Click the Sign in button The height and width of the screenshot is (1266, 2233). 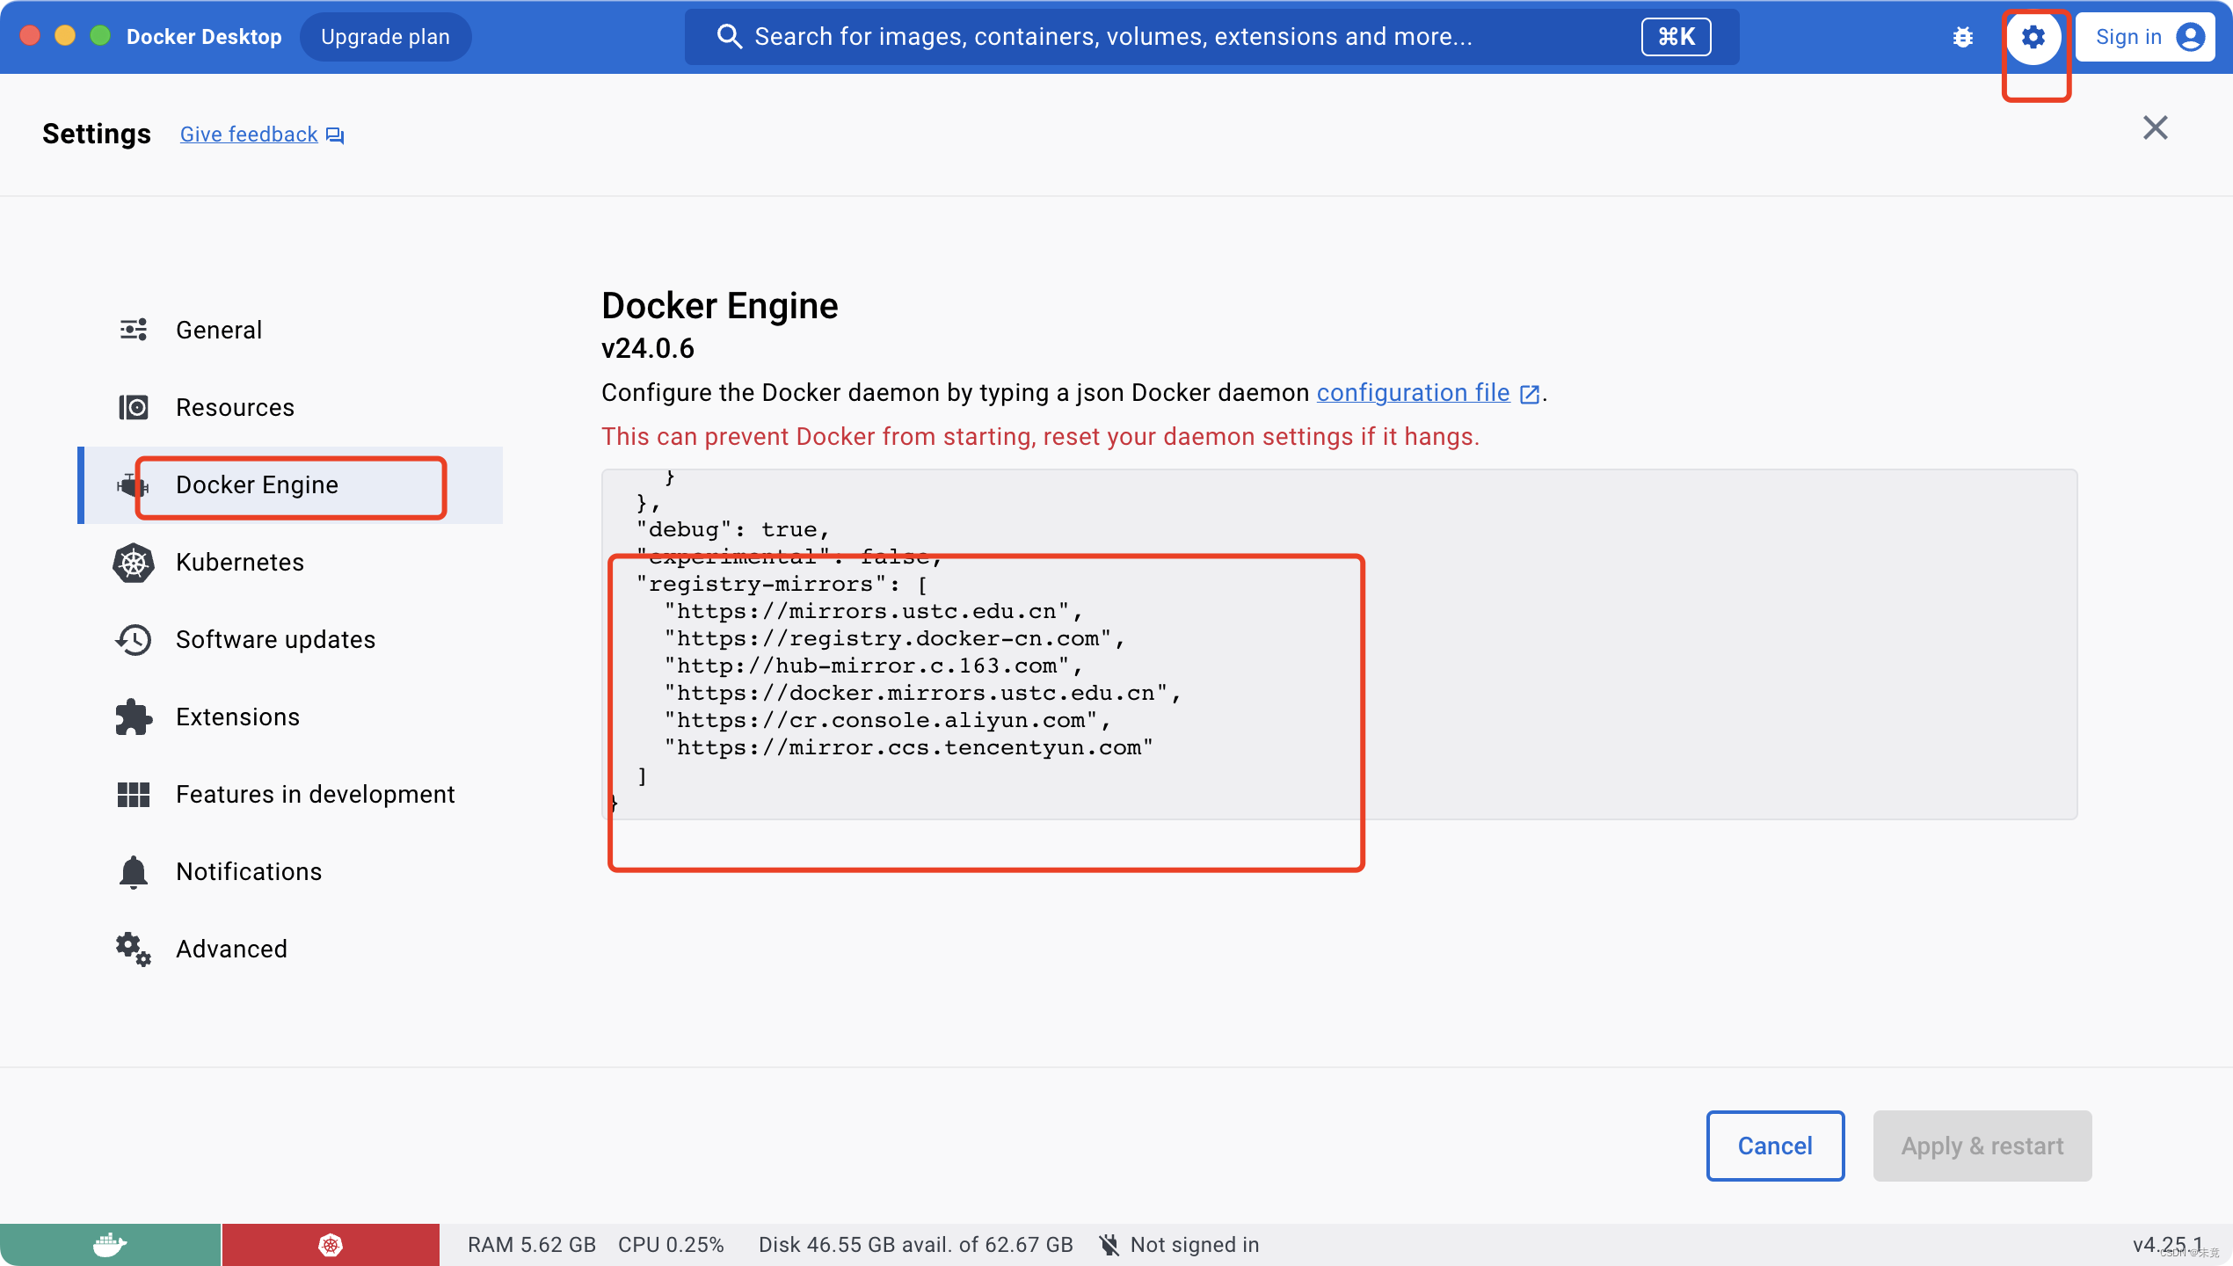point(2145,37)
